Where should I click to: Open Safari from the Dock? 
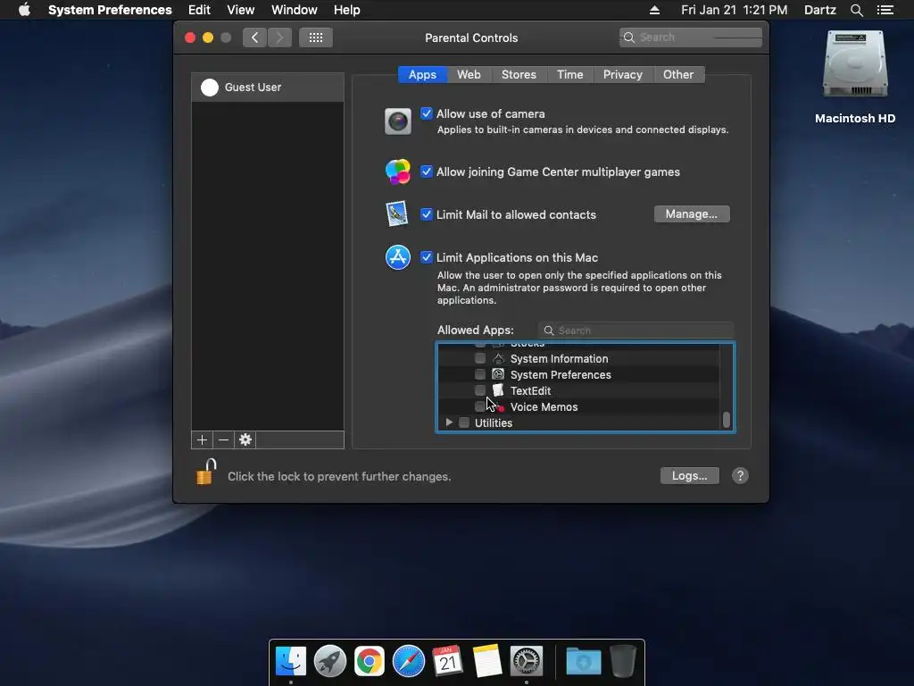[x=409, y=662]
